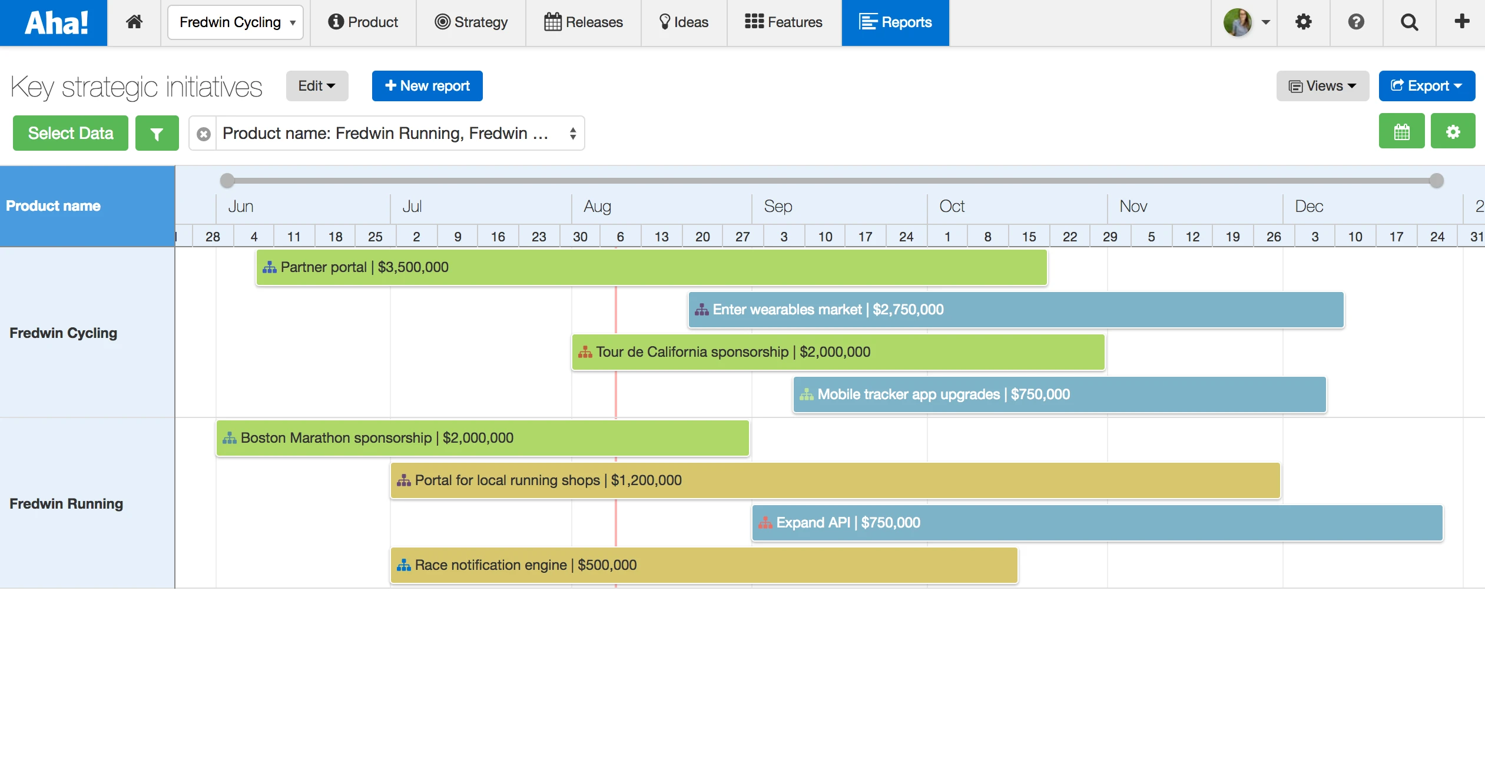Screen dimensions: 1485x783
Task: Expand the Edit dropdown button
Action: tap(317, 86)
